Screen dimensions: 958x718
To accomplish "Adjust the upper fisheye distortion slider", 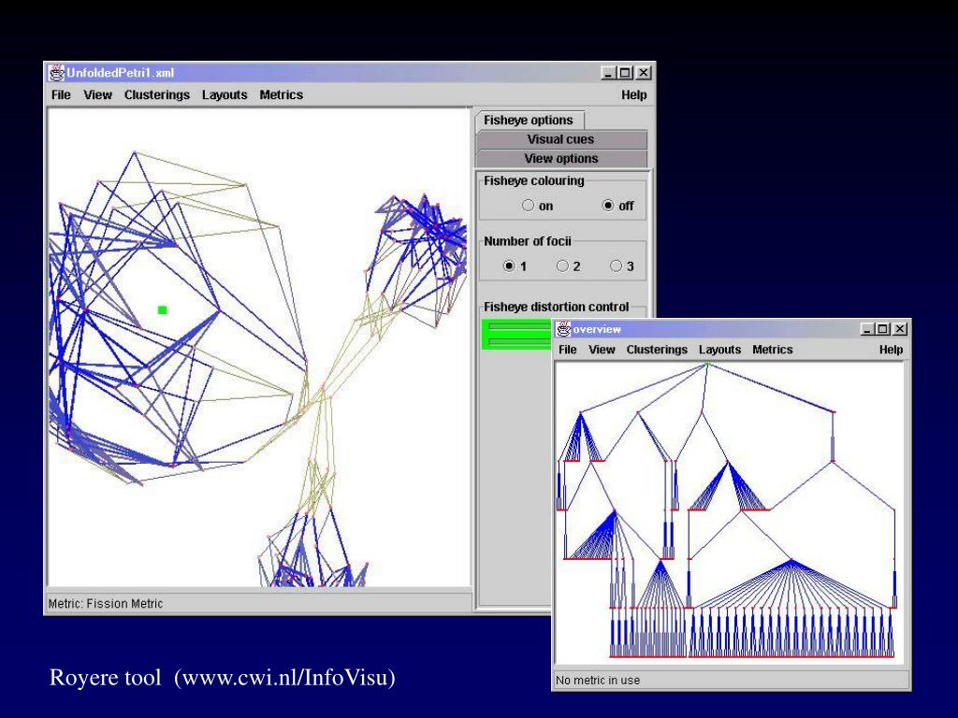I will [x=519, y=327].
